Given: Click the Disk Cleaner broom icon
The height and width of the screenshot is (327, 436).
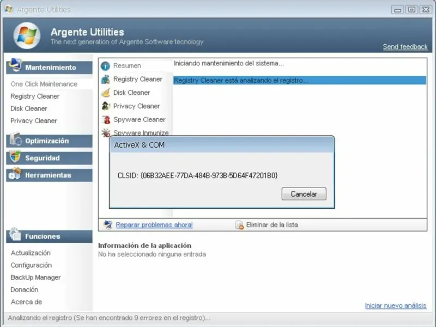Looking at the screenshot, I should point(105,93).
